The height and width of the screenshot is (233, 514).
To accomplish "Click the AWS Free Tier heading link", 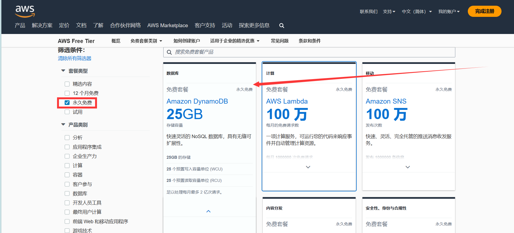I will (76, 41).
